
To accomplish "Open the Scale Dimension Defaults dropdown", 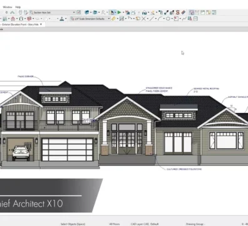I will [x=109, y=19].
